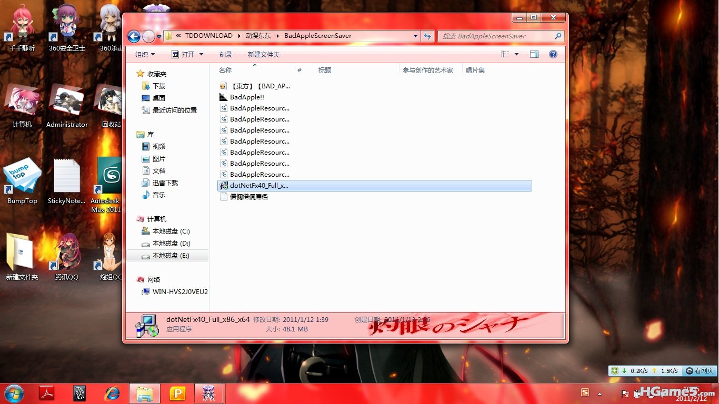Screen dimensions: 719x404
Task: Select 本地磁盘 (C:) in navigation pane
Action: pyautogui.click(x=171, y=231)
